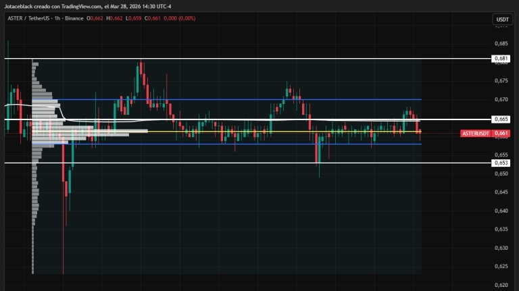
Task: Click the 0,670 price axis tick
Action: (x=501, y=99)
